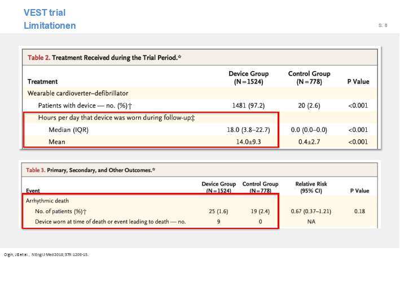The image size is (400, 300).
Task: Click the 'Relative Risk (95% CI)' column header
Action: pos(311,187)
